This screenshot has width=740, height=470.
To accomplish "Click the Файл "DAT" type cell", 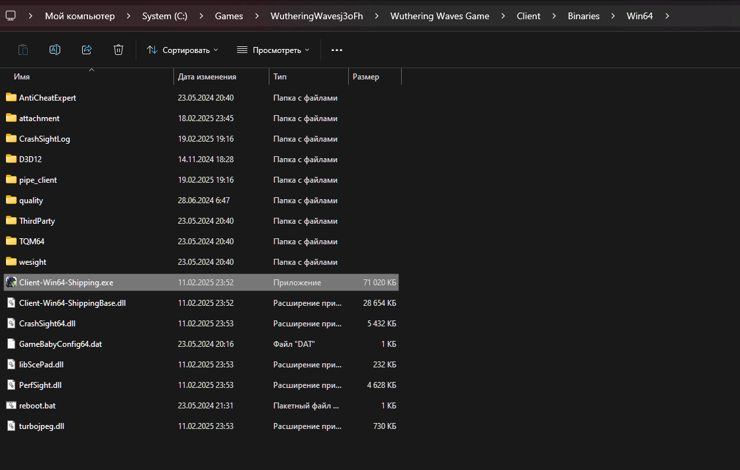I will (294, 344).
